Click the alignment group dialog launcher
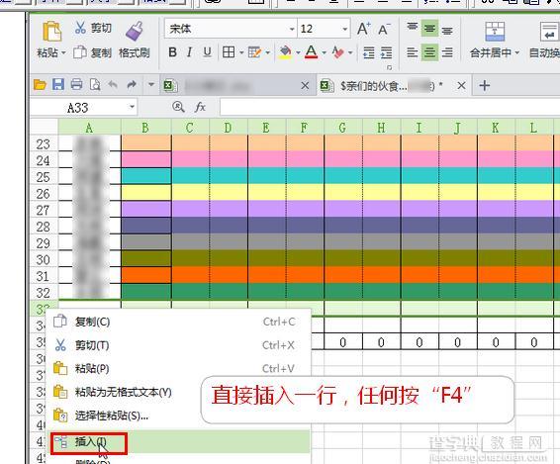560x464 pixels. 389,67
